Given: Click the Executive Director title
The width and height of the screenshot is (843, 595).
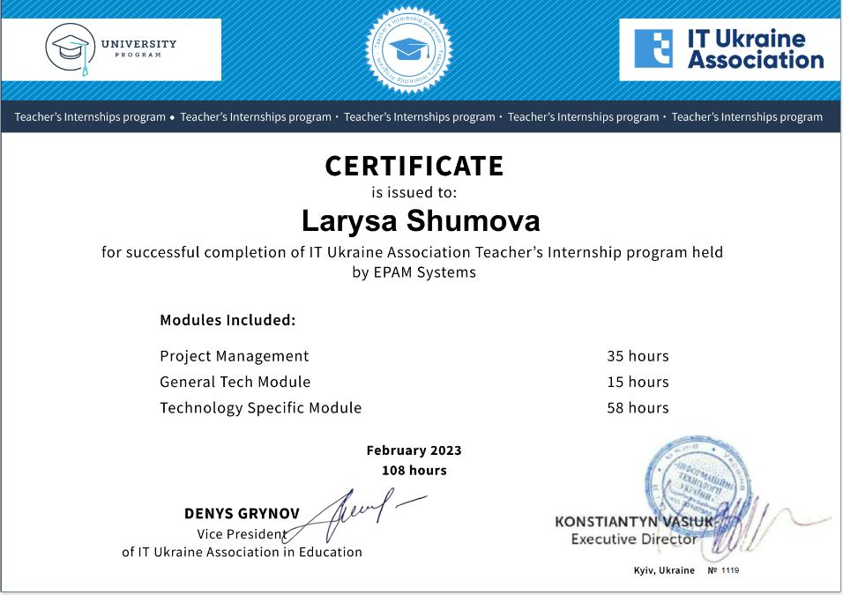Looking at the screenshot, I should click(634, 539).
